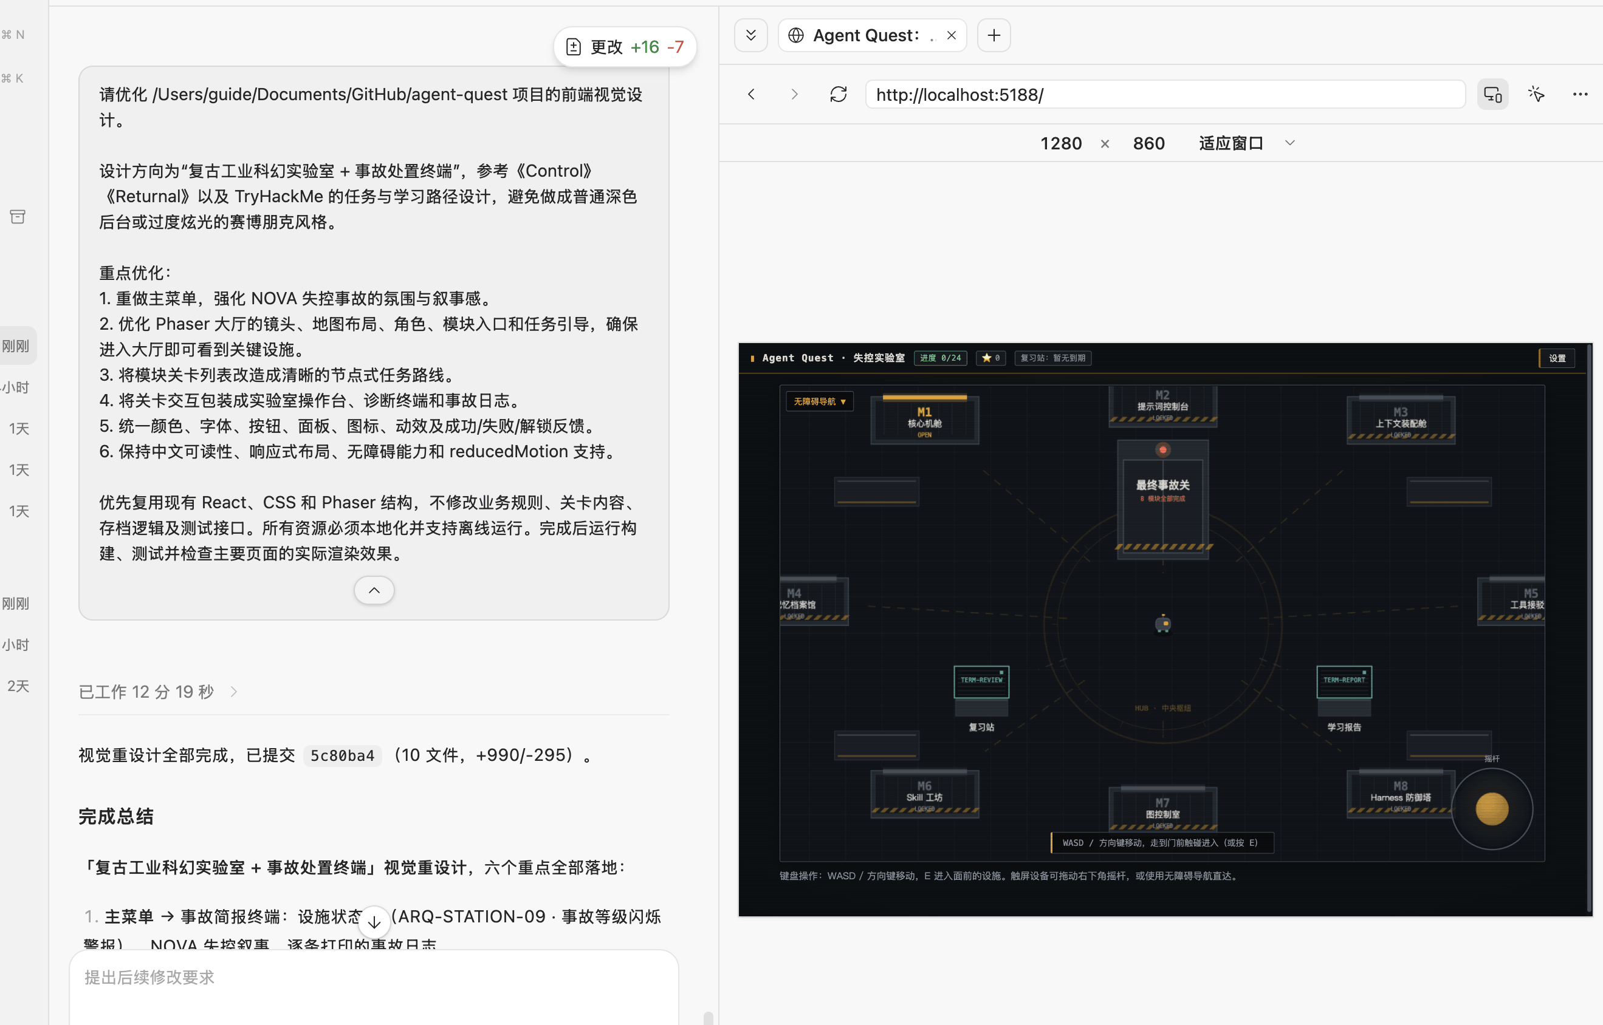Click the commit hash 5c80ba4
Screen dimensions: 1603x1025
pyautogui.click(x=342, y=755)
